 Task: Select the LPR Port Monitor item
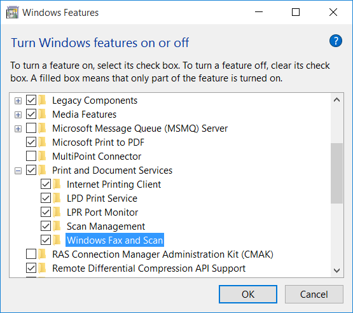(x=102, y=212)
